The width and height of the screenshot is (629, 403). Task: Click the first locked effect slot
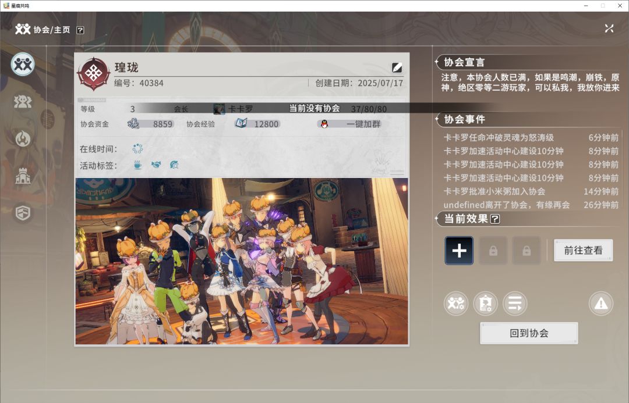[x=493, y=251]
